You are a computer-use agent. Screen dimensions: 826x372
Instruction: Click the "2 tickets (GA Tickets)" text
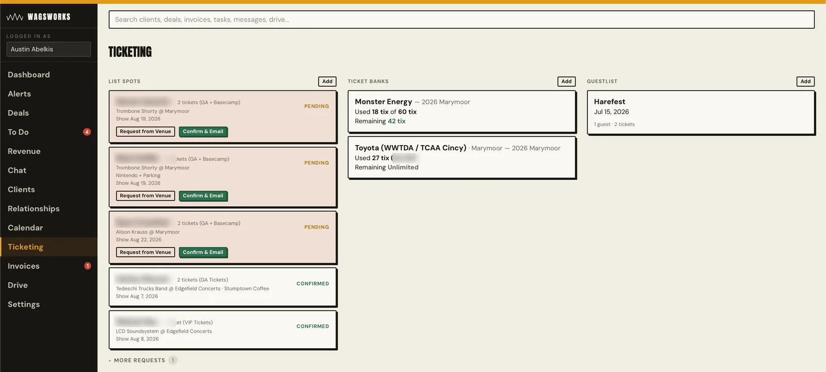(202, 280)
